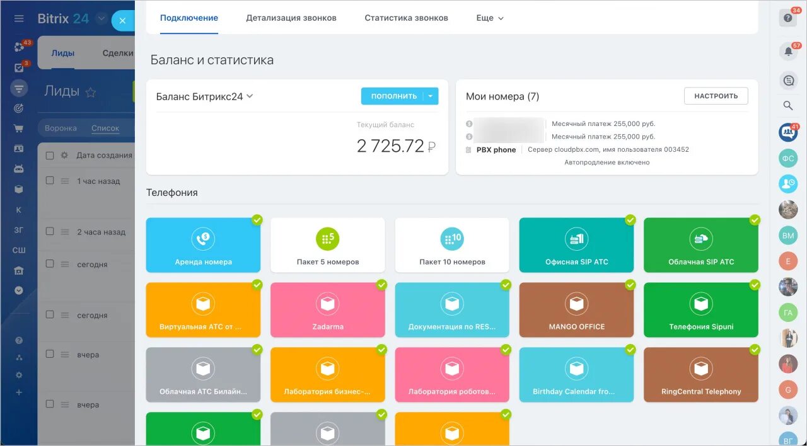Click the search magnifier in right sidebar
This screenshot has width=807, height=446.
coord(788,106)
